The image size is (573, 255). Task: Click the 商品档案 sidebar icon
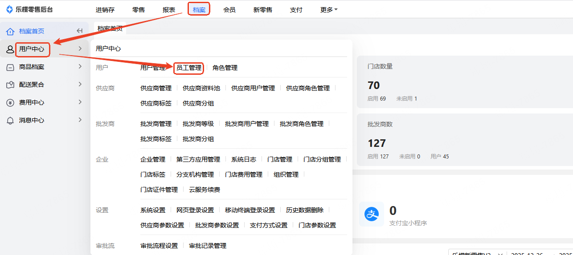(10, 67)
